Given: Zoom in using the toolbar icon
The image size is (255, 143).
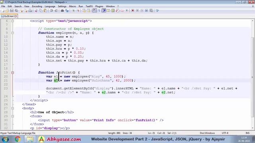Looking at the screenshot, I should pos(73,11).
